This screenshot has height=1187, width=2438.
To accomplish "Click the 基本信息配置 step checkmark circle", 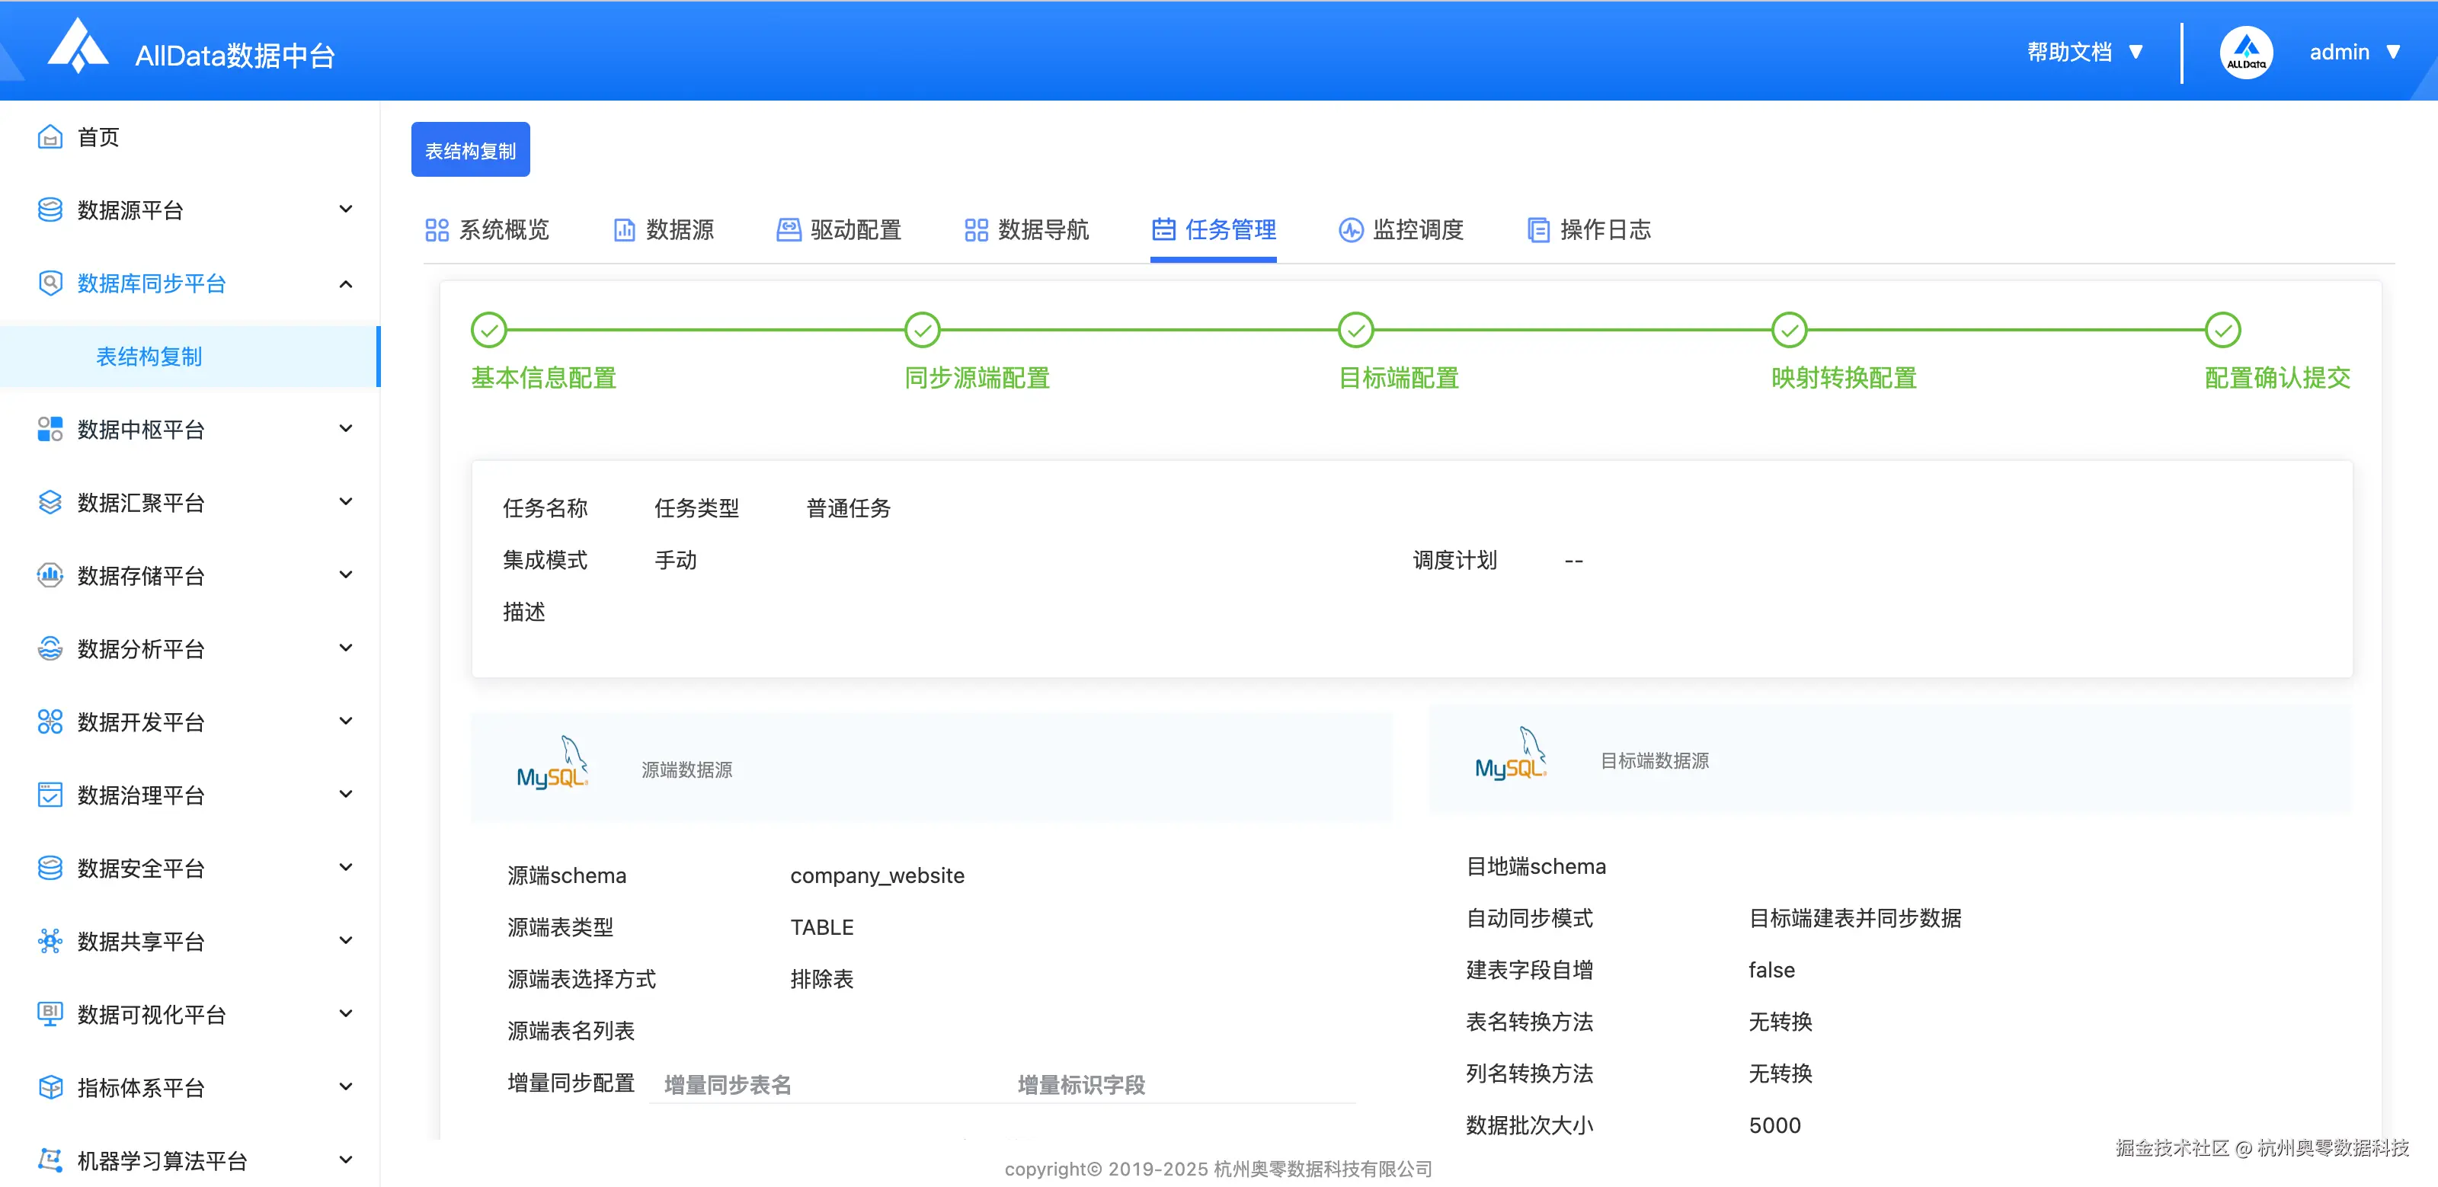I will [489, 331].
